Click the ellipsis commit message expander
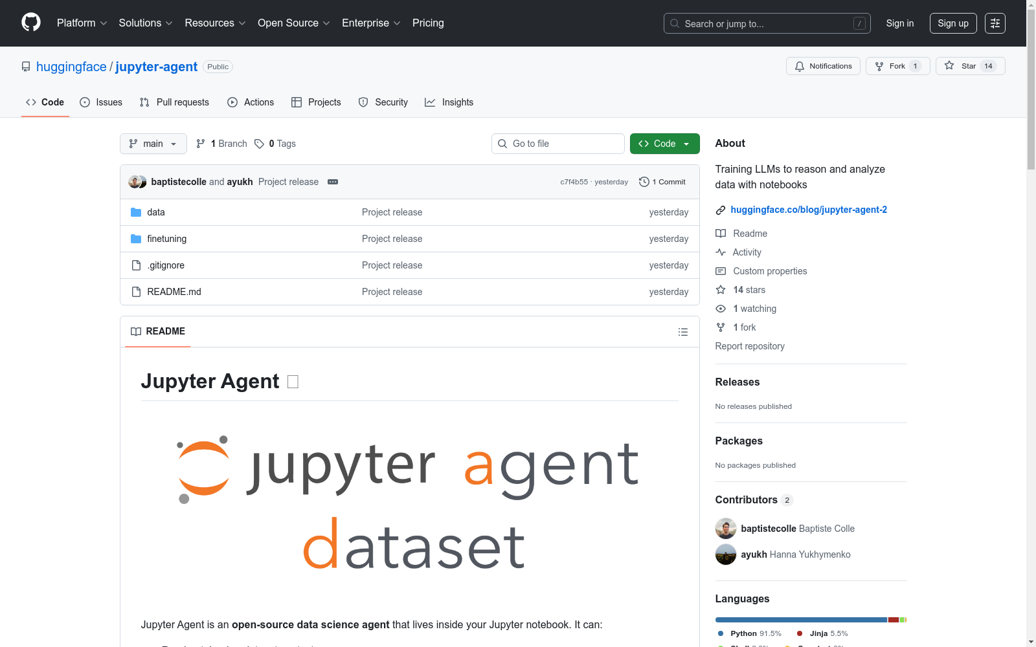The height and width of the screenshot is (647, 1036). click(333, 182)
